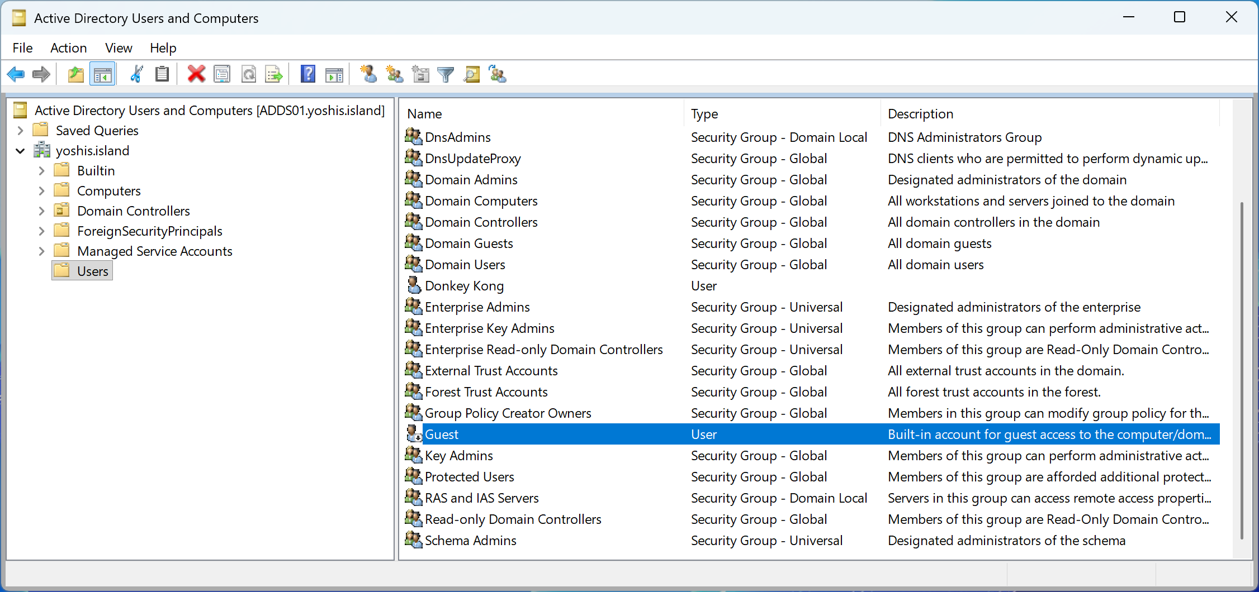Click the Add to group icon
This screenshot has height=592, width=1259.
497,74
